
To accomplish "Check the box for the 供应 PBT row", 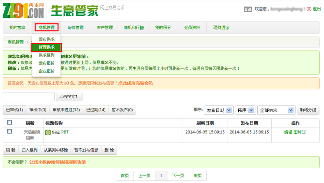I will [x=10, y=132].
